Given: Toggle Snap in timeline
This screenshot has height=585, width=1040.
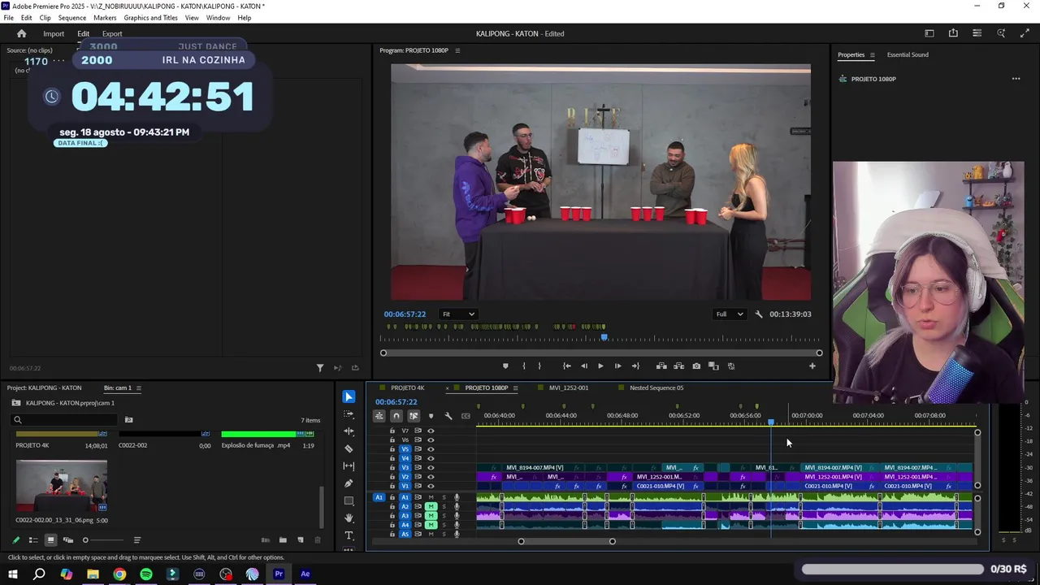Looking at the screenshot, I should tap(396, 416).
